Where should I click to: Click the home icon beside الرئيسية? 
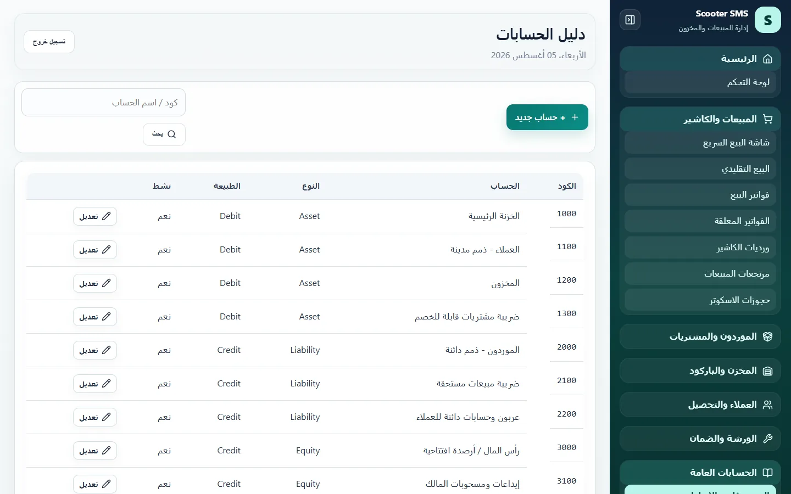(768, 59)
